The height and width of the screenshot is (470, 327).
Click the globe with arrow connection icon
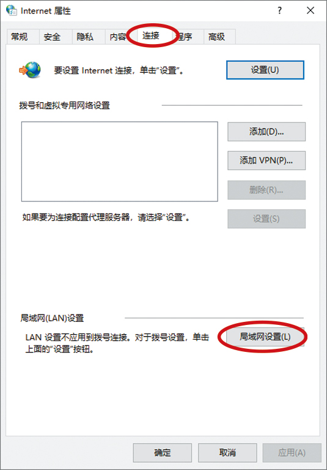30,70
